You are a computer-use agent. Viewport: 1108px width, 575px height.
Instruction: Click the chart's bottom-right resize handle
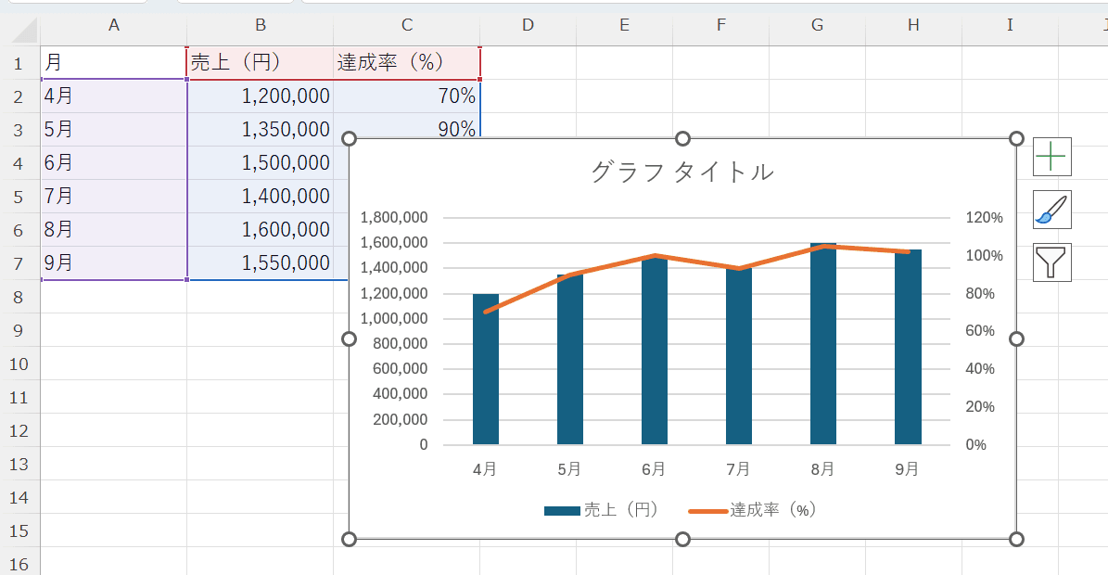(1015, 539)
